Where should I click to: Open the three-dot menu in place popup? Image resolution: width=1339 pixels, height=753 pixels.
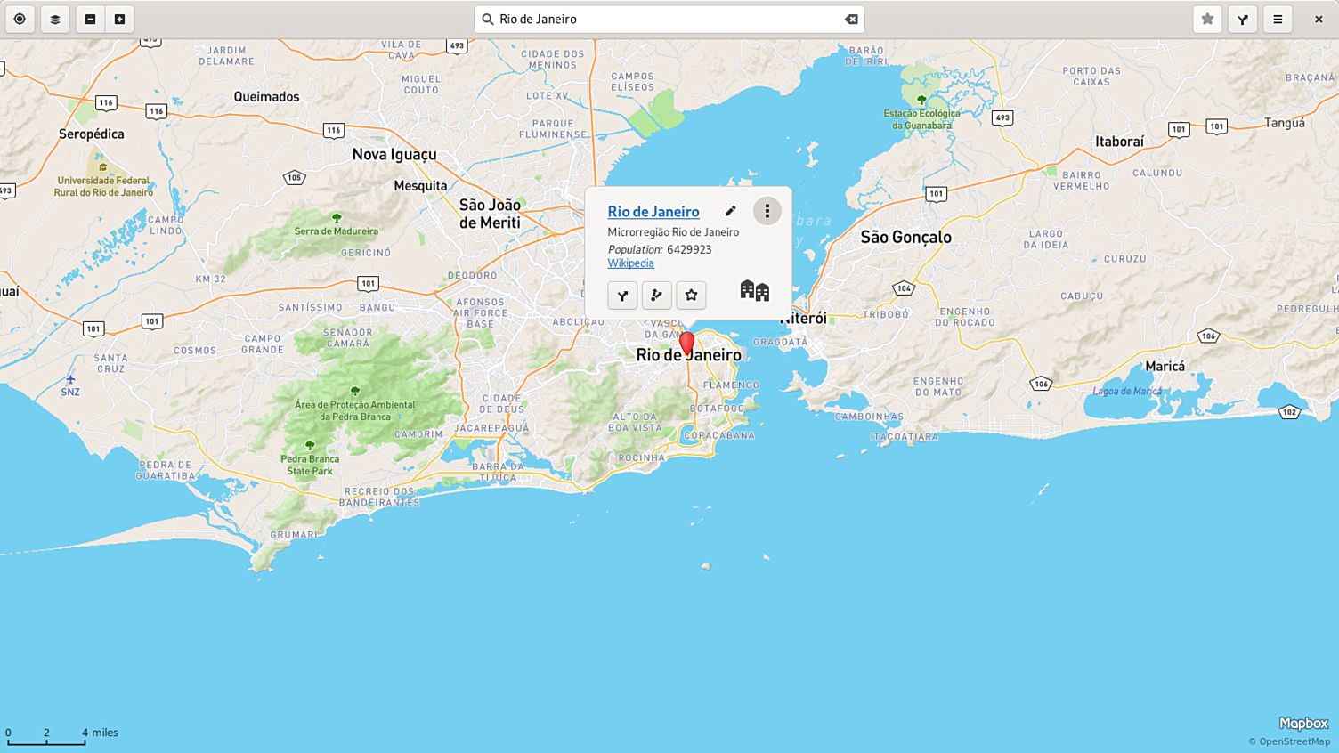pyautogui.click(x=767, y=211)
